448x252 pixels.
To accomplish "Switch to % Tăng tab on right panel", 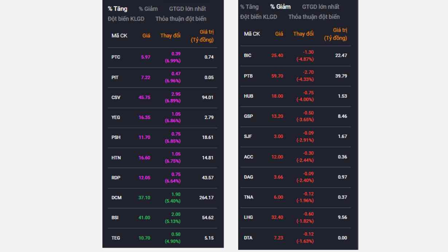I will click(x=249, y=7).
